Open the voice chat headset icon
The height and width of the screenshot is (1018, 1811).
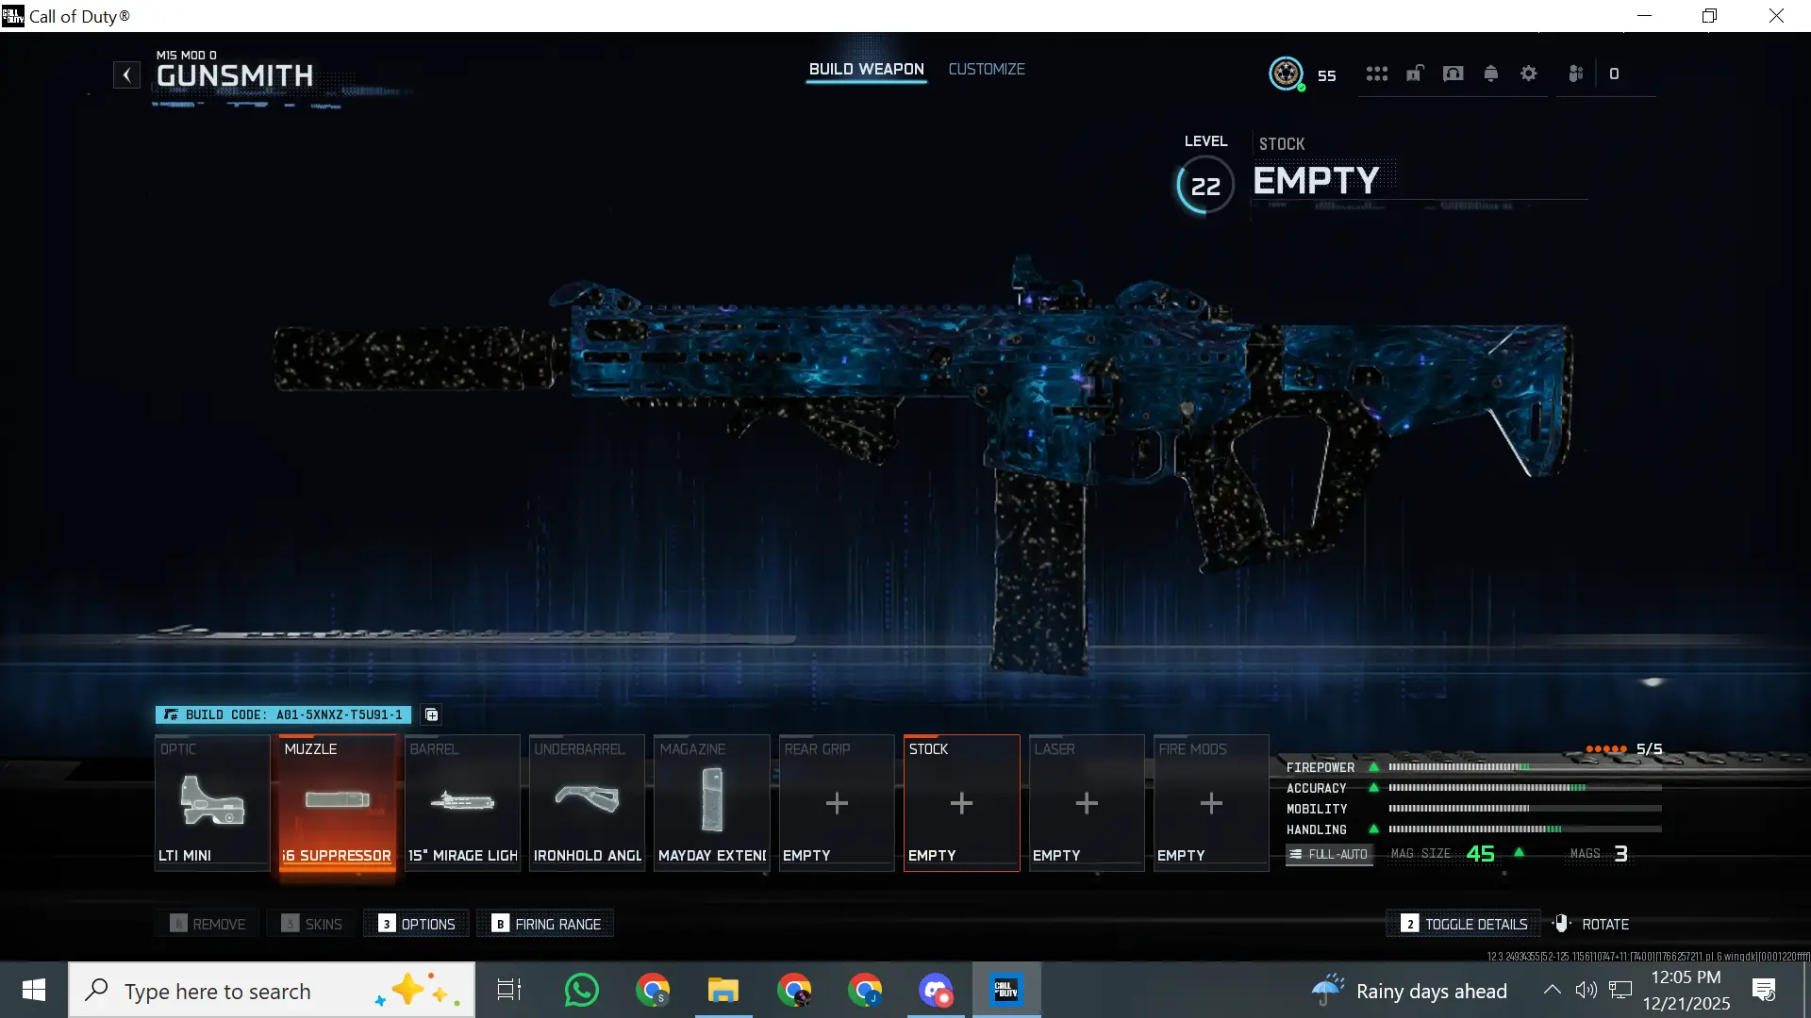[x=1453, y=74]
